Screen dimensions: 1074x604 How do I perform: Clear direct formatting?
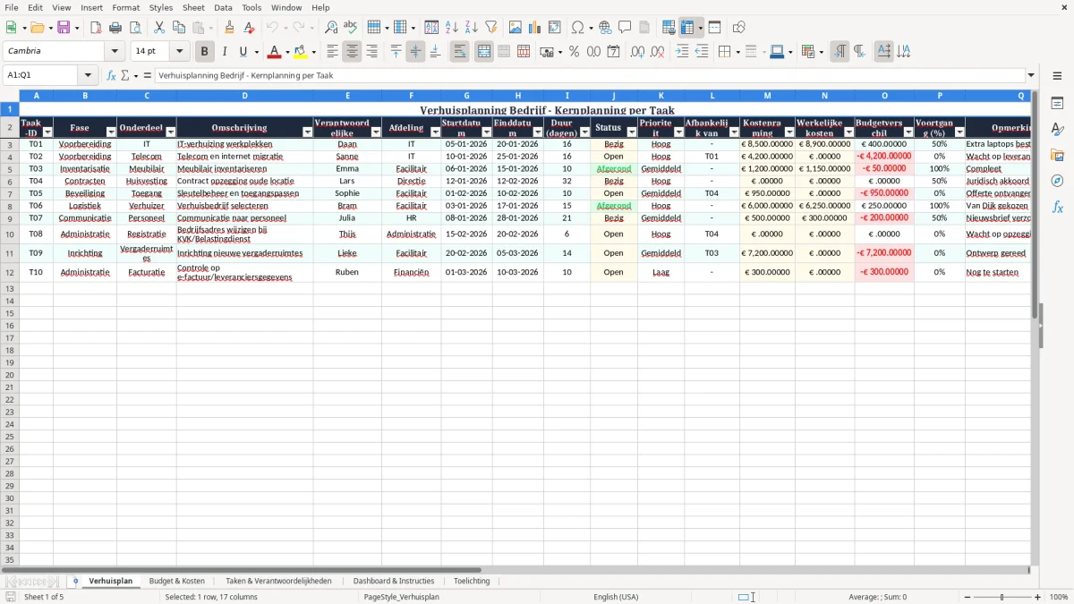click(249, 28)
